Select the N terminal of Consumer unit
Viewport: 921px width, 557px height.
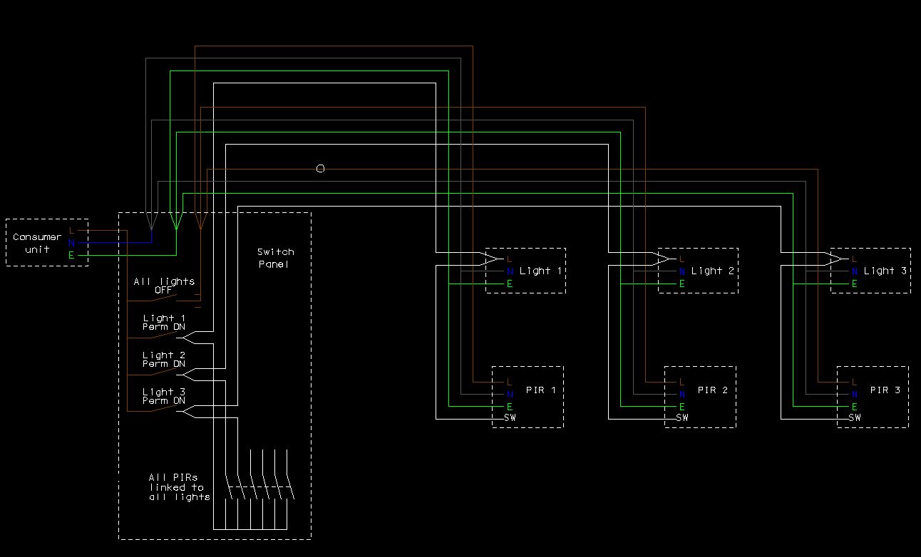click(x=71, y=243)
